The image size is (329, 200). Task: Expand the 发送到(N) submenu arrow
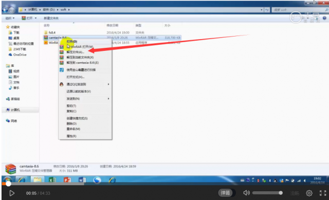pyautogui.click(x=108, y=99)
